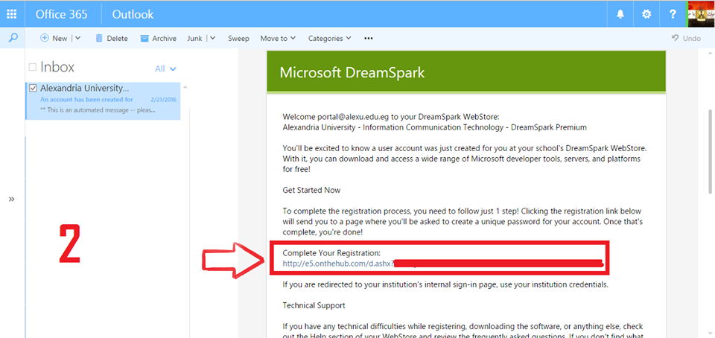Image resolution: width=715 pixels, height=338 pixels.
Task: Open the Move to dropdown
Action: tap(278, 38)
